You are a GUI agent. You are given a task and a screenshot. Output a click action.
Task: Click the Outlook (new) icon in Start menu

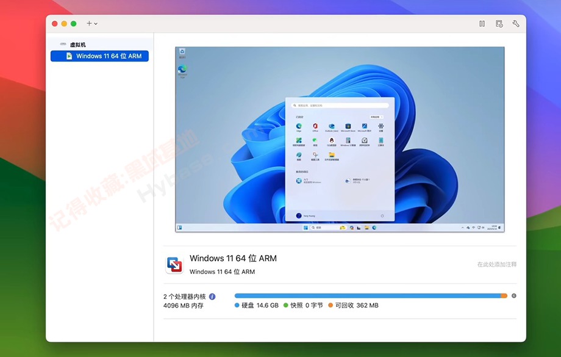point(332,127)
